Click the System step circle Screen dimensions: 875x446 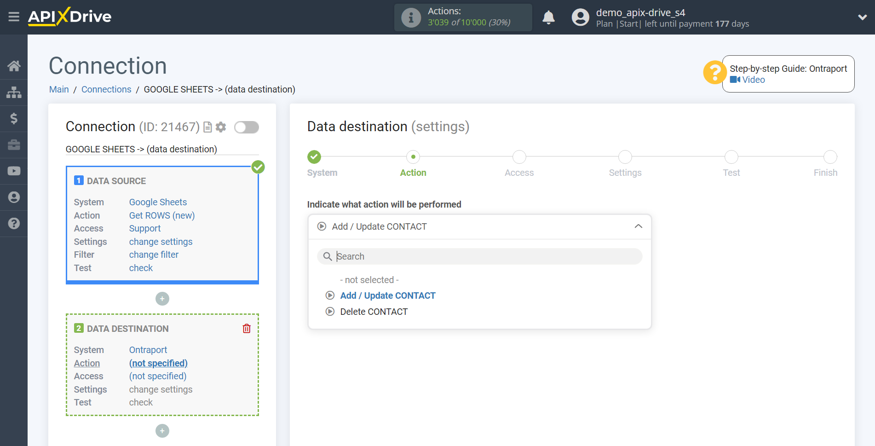[x=314, y=157]
